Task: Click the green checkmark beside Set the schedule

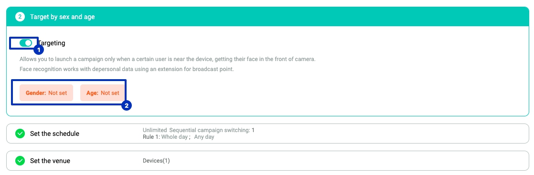Action: (20, 134)
